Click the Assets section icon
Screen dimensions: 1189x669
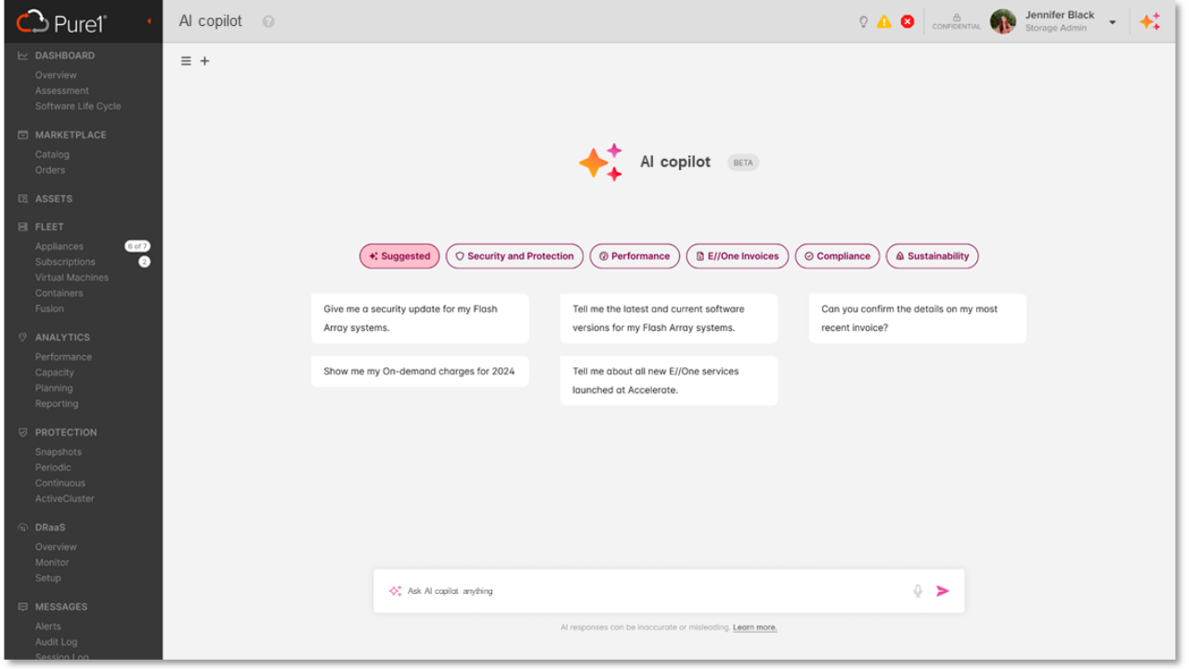[x=23, y=199]
